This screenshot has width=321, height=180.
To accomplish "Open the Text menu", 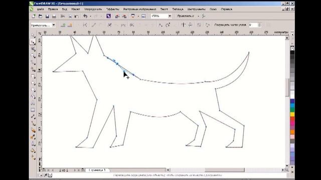I will 164,9.
